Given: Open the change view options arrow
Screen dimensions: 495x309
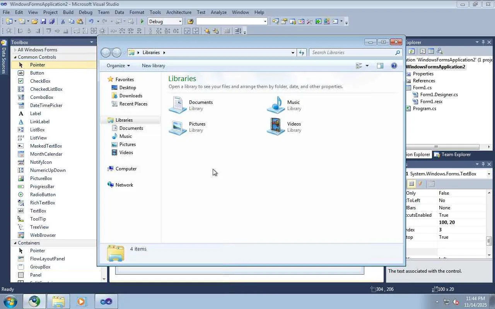Looking at the screenshot, I should click(367, 66).
